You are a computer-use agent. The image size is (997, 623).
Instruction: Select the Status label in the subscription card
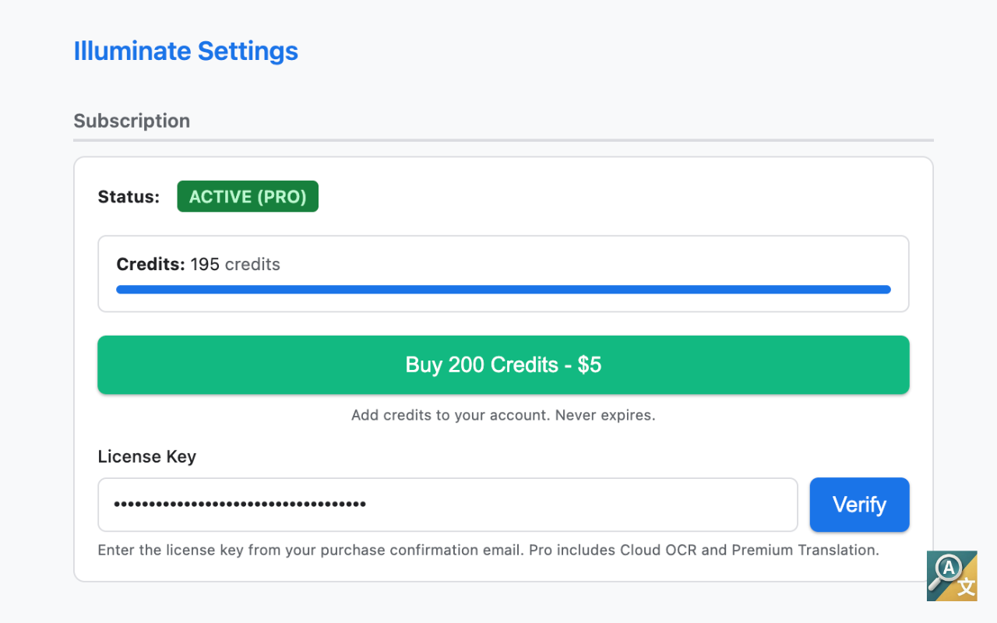point(129,196)
